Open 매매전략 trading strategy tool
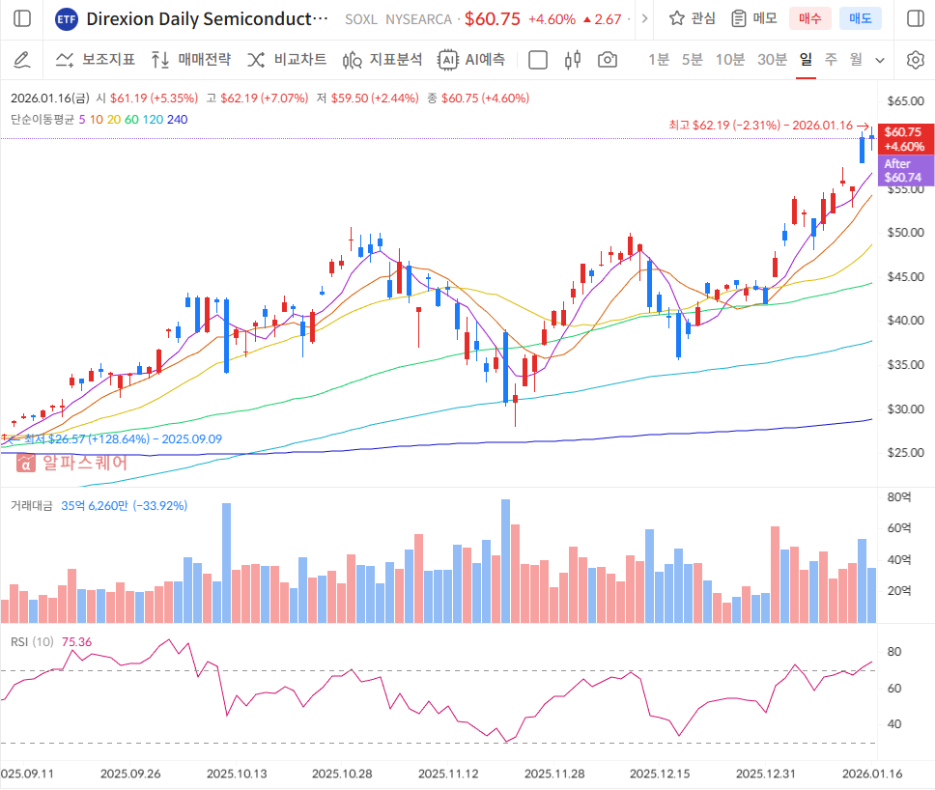This screenshot has height=790, width=935. (x=191, y=60)
